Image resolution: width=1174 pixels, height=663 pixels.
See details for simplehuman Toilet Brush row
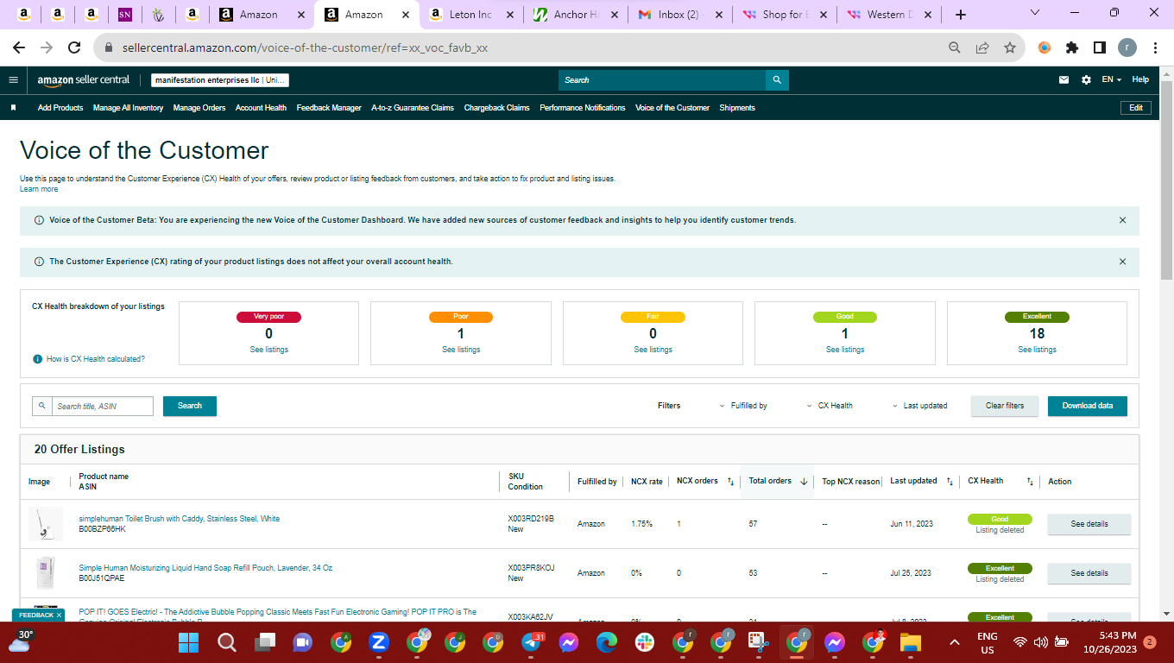coord(1089,524)
